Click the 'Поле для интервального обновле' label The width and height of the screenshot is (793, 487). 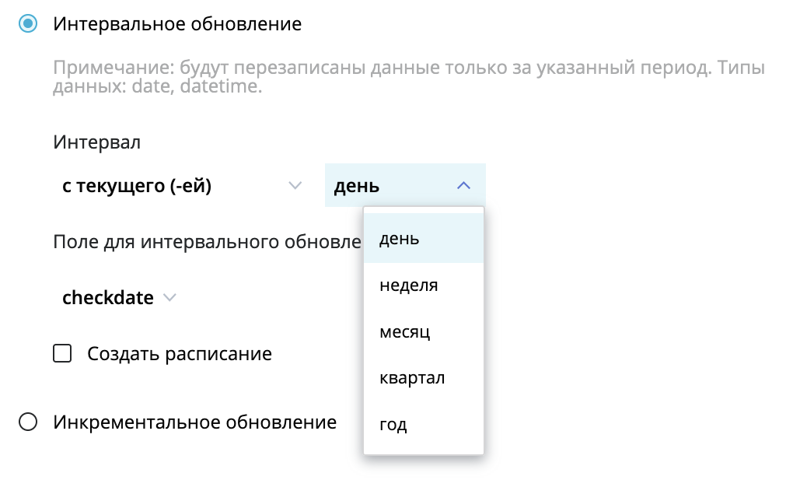[x=208, y=242]
